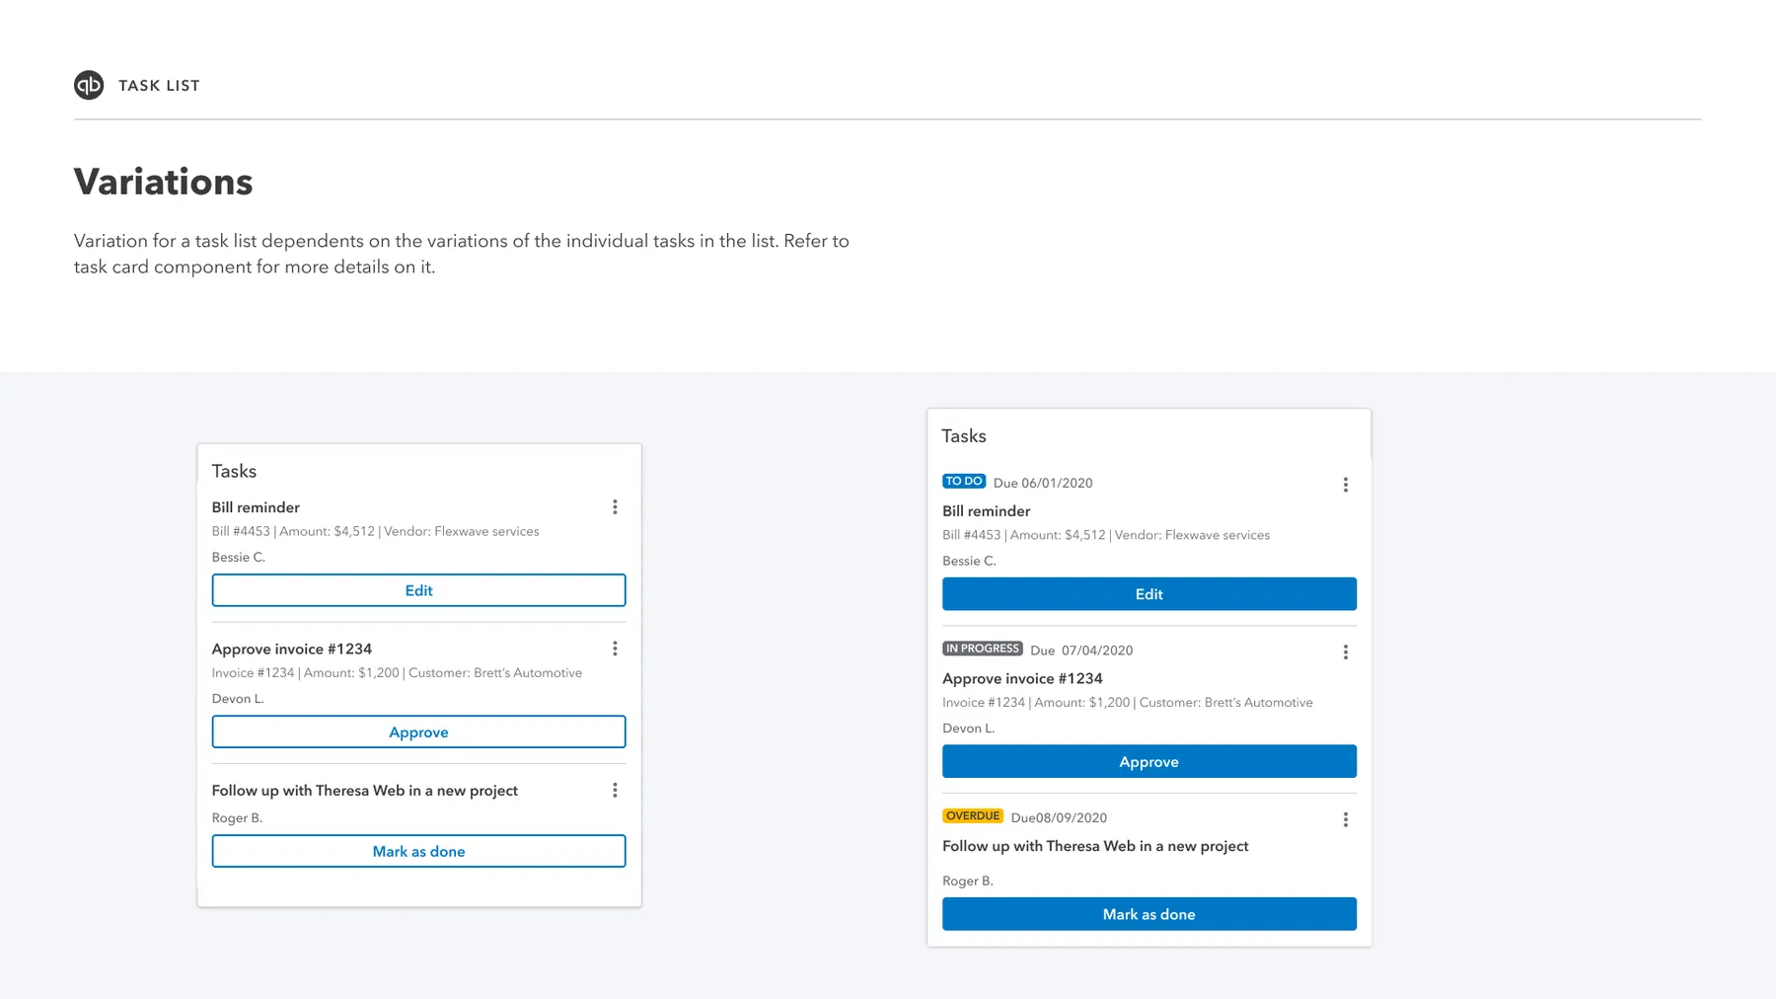
Task: Click the Variations heading
Action: tap(164, 182)
